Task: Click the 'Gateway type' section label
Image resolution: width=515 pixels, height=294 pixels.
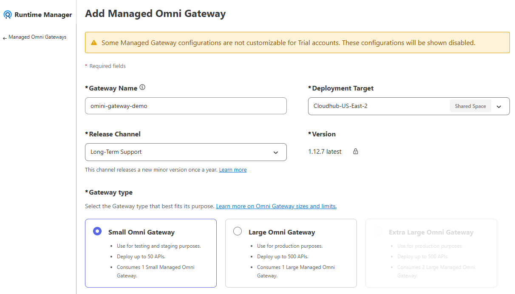Action: [110, 192]
